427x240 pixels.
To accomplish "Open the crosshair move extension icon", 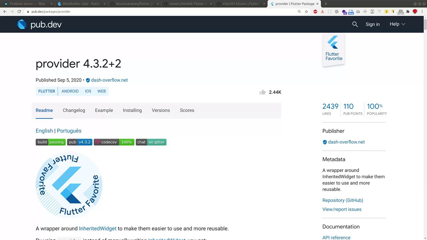I will pyautogui.click(x=365, y=11).
